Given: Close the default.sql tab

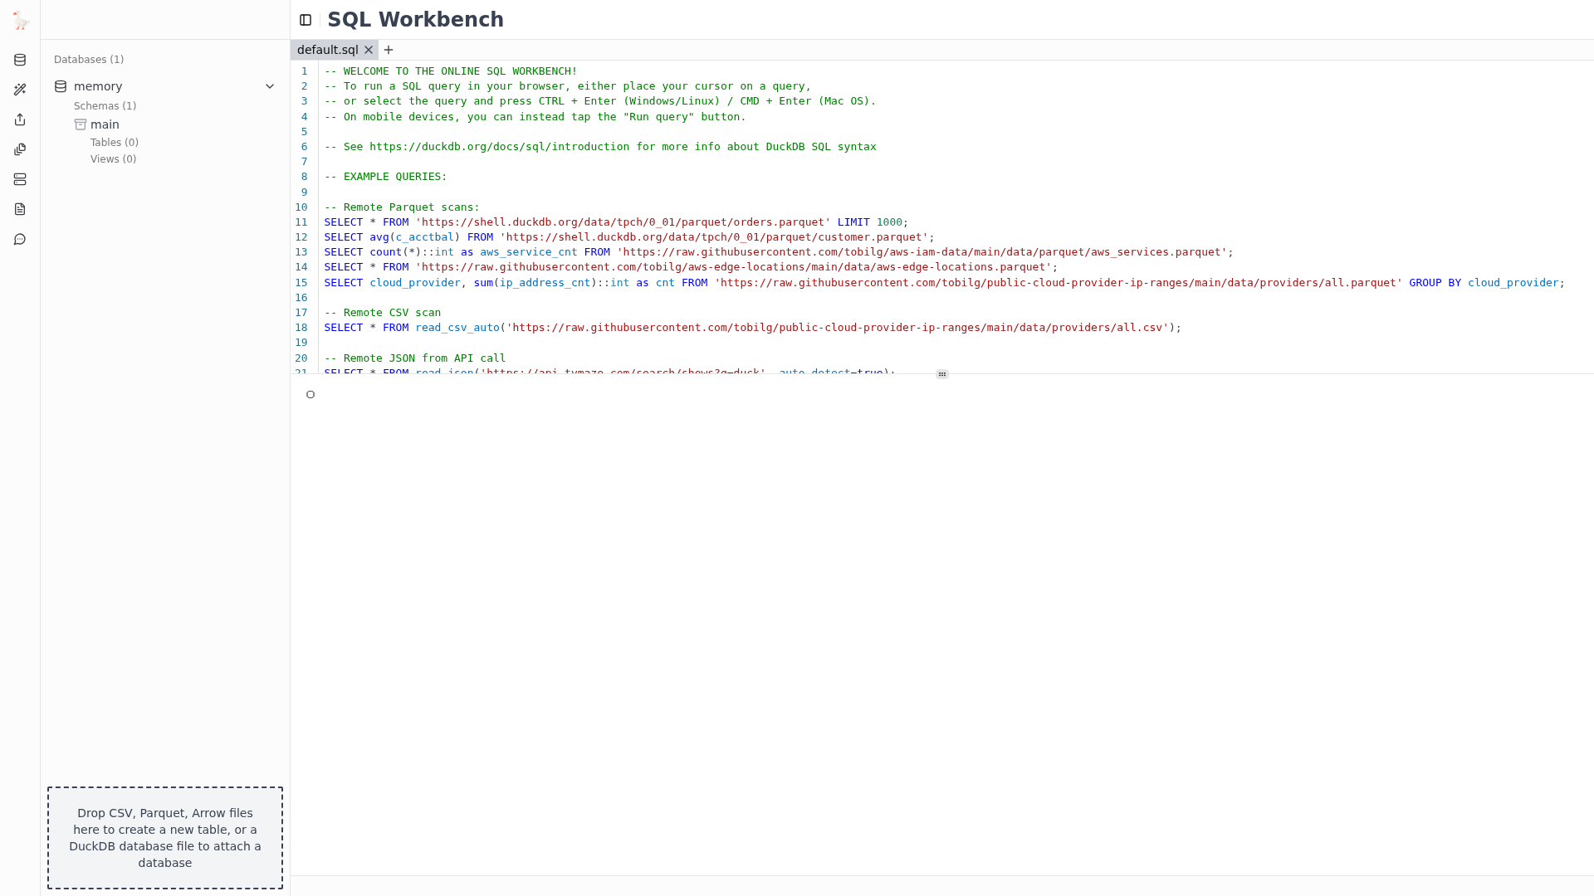Looking at the screenshot, I should pyautogui.click(x=369, y=50).
